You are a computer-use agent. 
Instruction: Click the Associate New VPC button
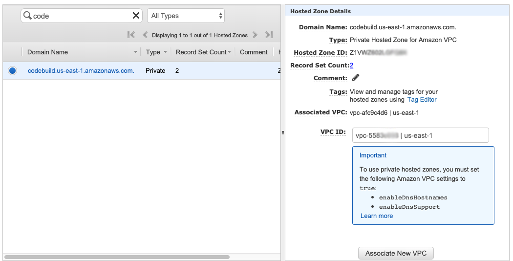point(396,253)
